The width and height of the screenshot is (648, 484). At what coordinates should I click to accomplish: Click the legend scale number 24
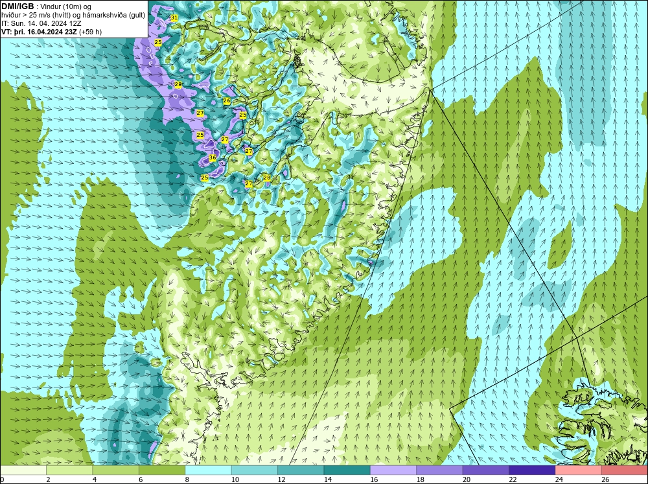[x=559, y=479]
